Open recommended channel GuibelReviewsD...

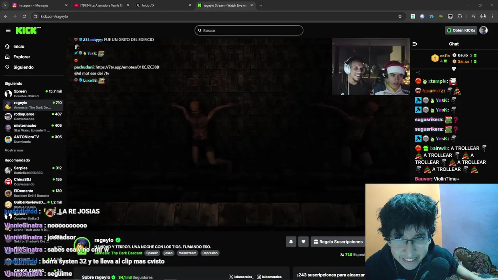(33, 204)
